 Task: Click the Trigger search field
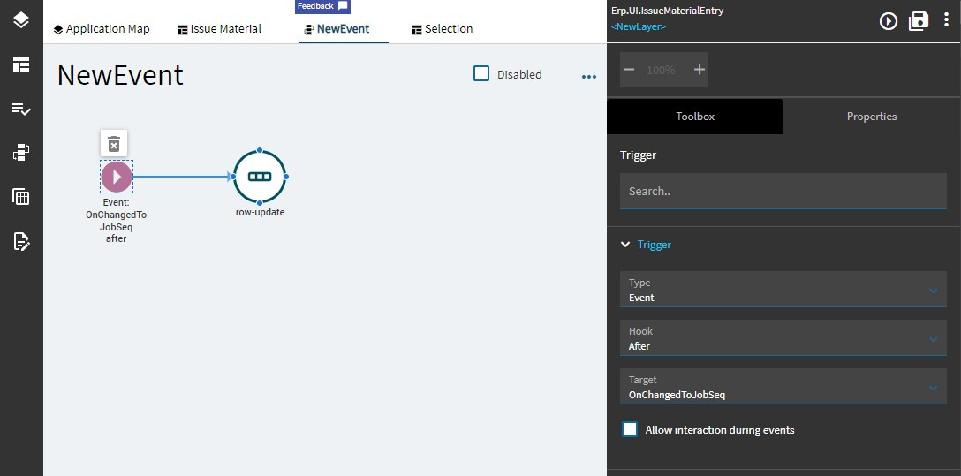click(783, 191)
